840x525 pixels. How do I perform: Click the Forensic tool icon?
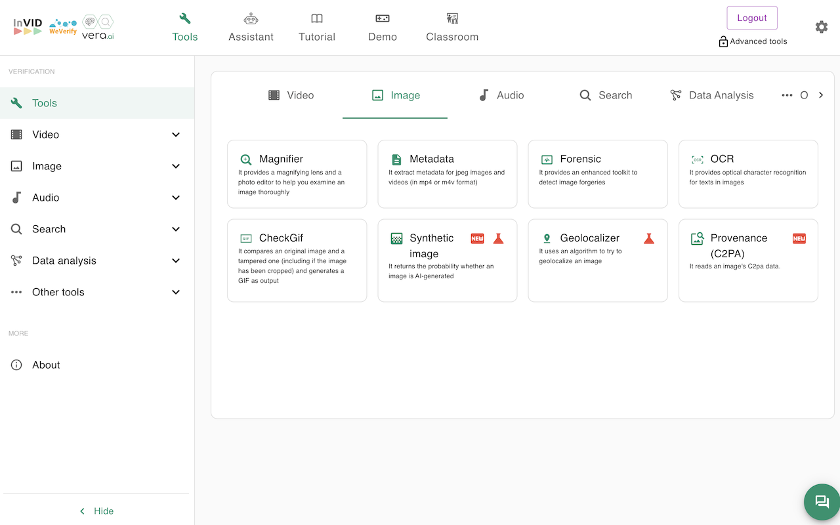tap(547, 159)
